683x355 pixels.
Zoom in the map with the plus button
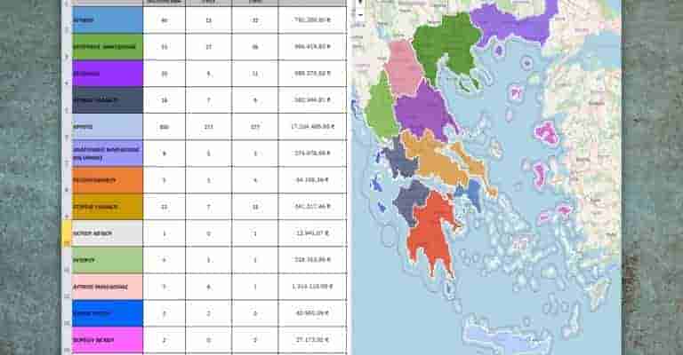(360, 4)
